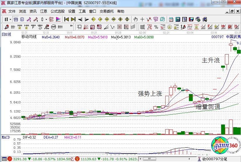Activate the crosshair cursor tool
241x162 pixels.
tap(142, 19)
